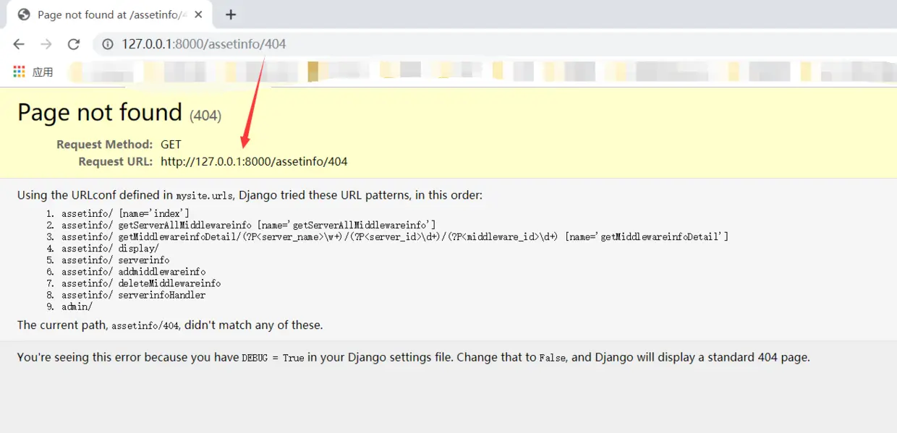897x433 pixels.
Task: Click pattern 'assetinfo/ serverinfoHandler'
Action: coord(133,295)
